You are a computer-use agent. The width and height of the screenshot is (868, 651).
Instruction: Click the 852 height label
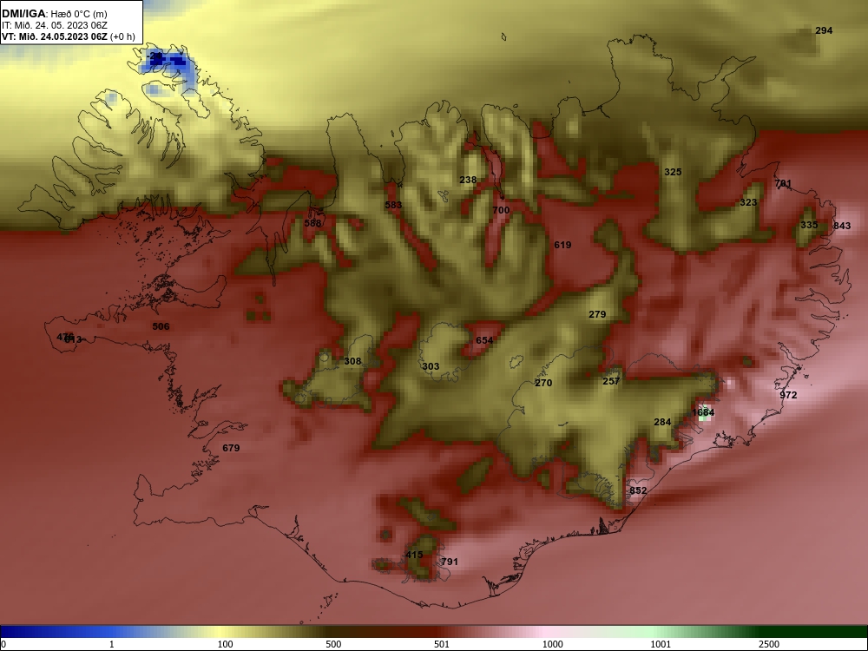point(638,490)
